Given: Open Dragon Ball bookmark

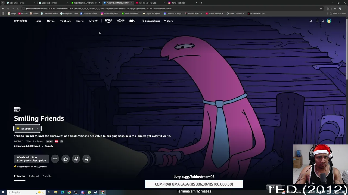Looking at the screenshot, I should pos(152,14).
